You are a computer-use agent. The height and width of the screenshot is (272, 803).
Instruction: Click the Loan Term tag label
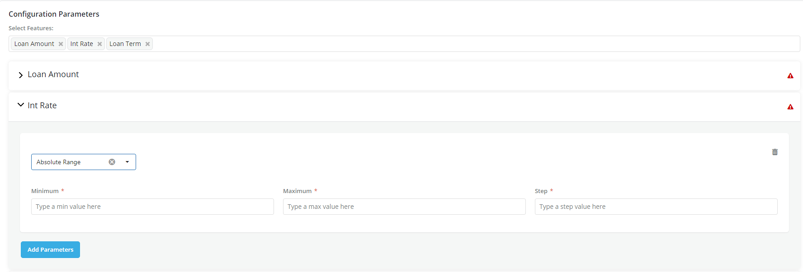125,44
